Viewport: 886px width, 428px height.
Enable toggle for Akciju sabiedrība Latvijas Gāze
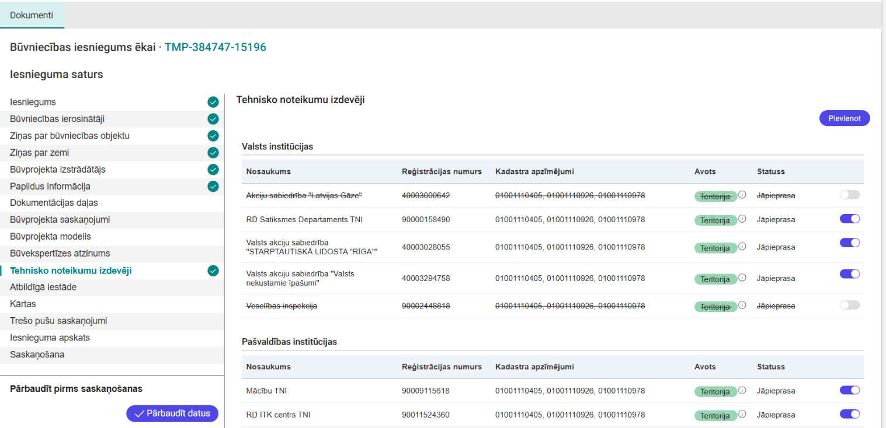click(849, 195)
